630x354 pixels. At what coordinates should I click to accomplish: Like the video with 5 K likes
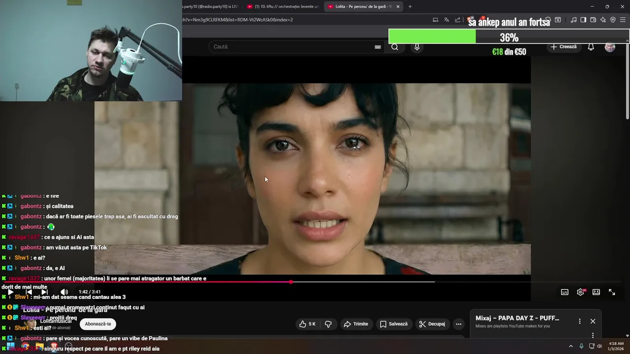coord(308,324)
